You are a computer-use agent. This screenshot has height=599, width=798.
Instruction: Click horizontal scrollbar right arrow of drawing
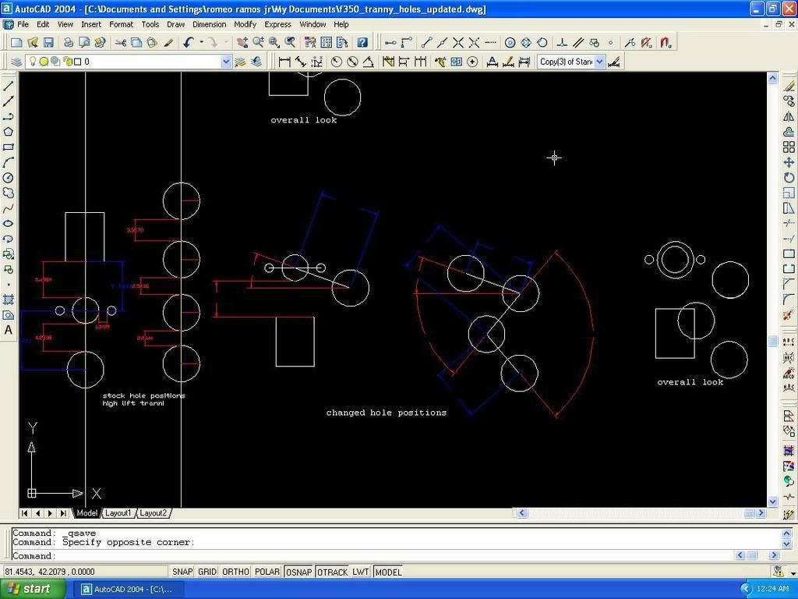pyautogui.click(x=761, y=513)
